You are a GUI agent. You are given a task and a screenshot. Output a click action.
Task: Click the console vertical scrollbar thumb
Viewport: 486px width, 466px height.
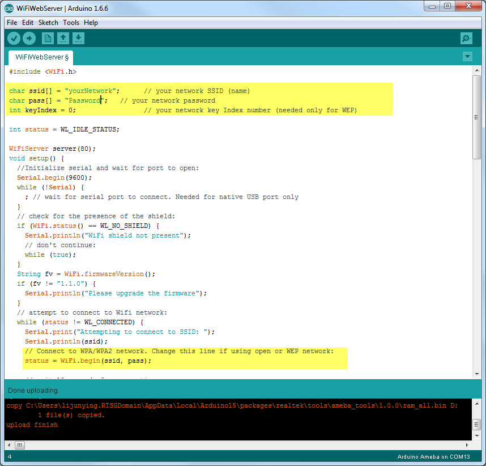coord(477,424)
